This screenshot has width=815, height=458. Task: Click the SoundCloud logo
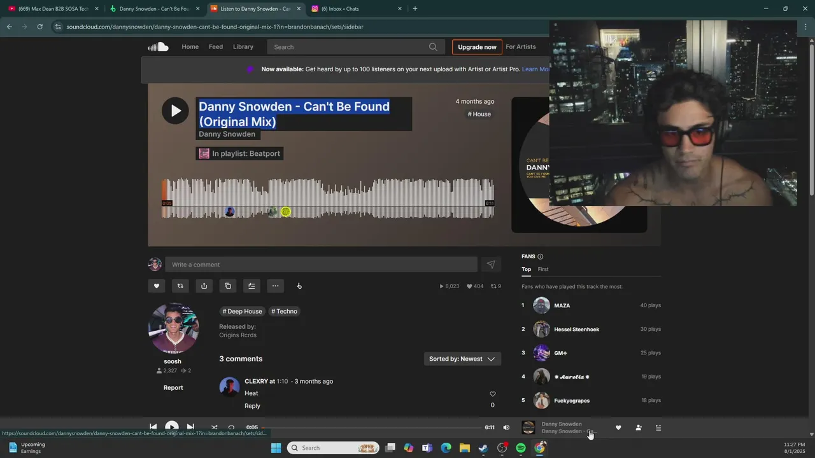pyautogui.click(x=158, y=46)
